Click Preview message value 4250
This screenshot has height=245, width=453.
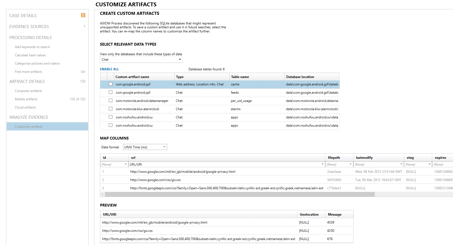pyautogui.click(x=330, y=231)
